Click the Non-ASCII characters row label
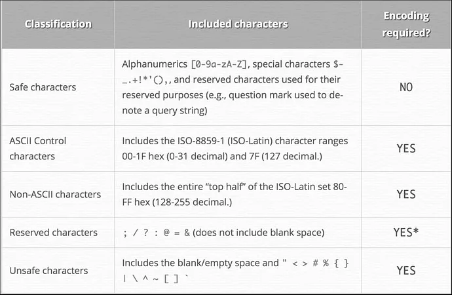This screenshot has height=295, width=452. 55,195
